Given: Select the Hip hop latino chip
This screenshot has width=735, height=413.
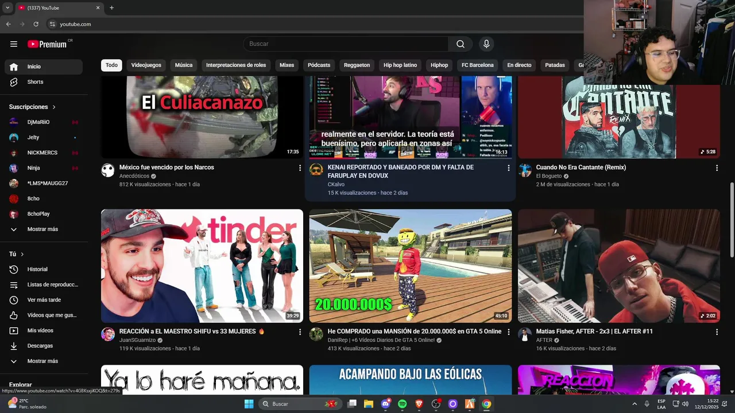Looking at the screenshot, I should pyautogui.click(x=400, y=65).
